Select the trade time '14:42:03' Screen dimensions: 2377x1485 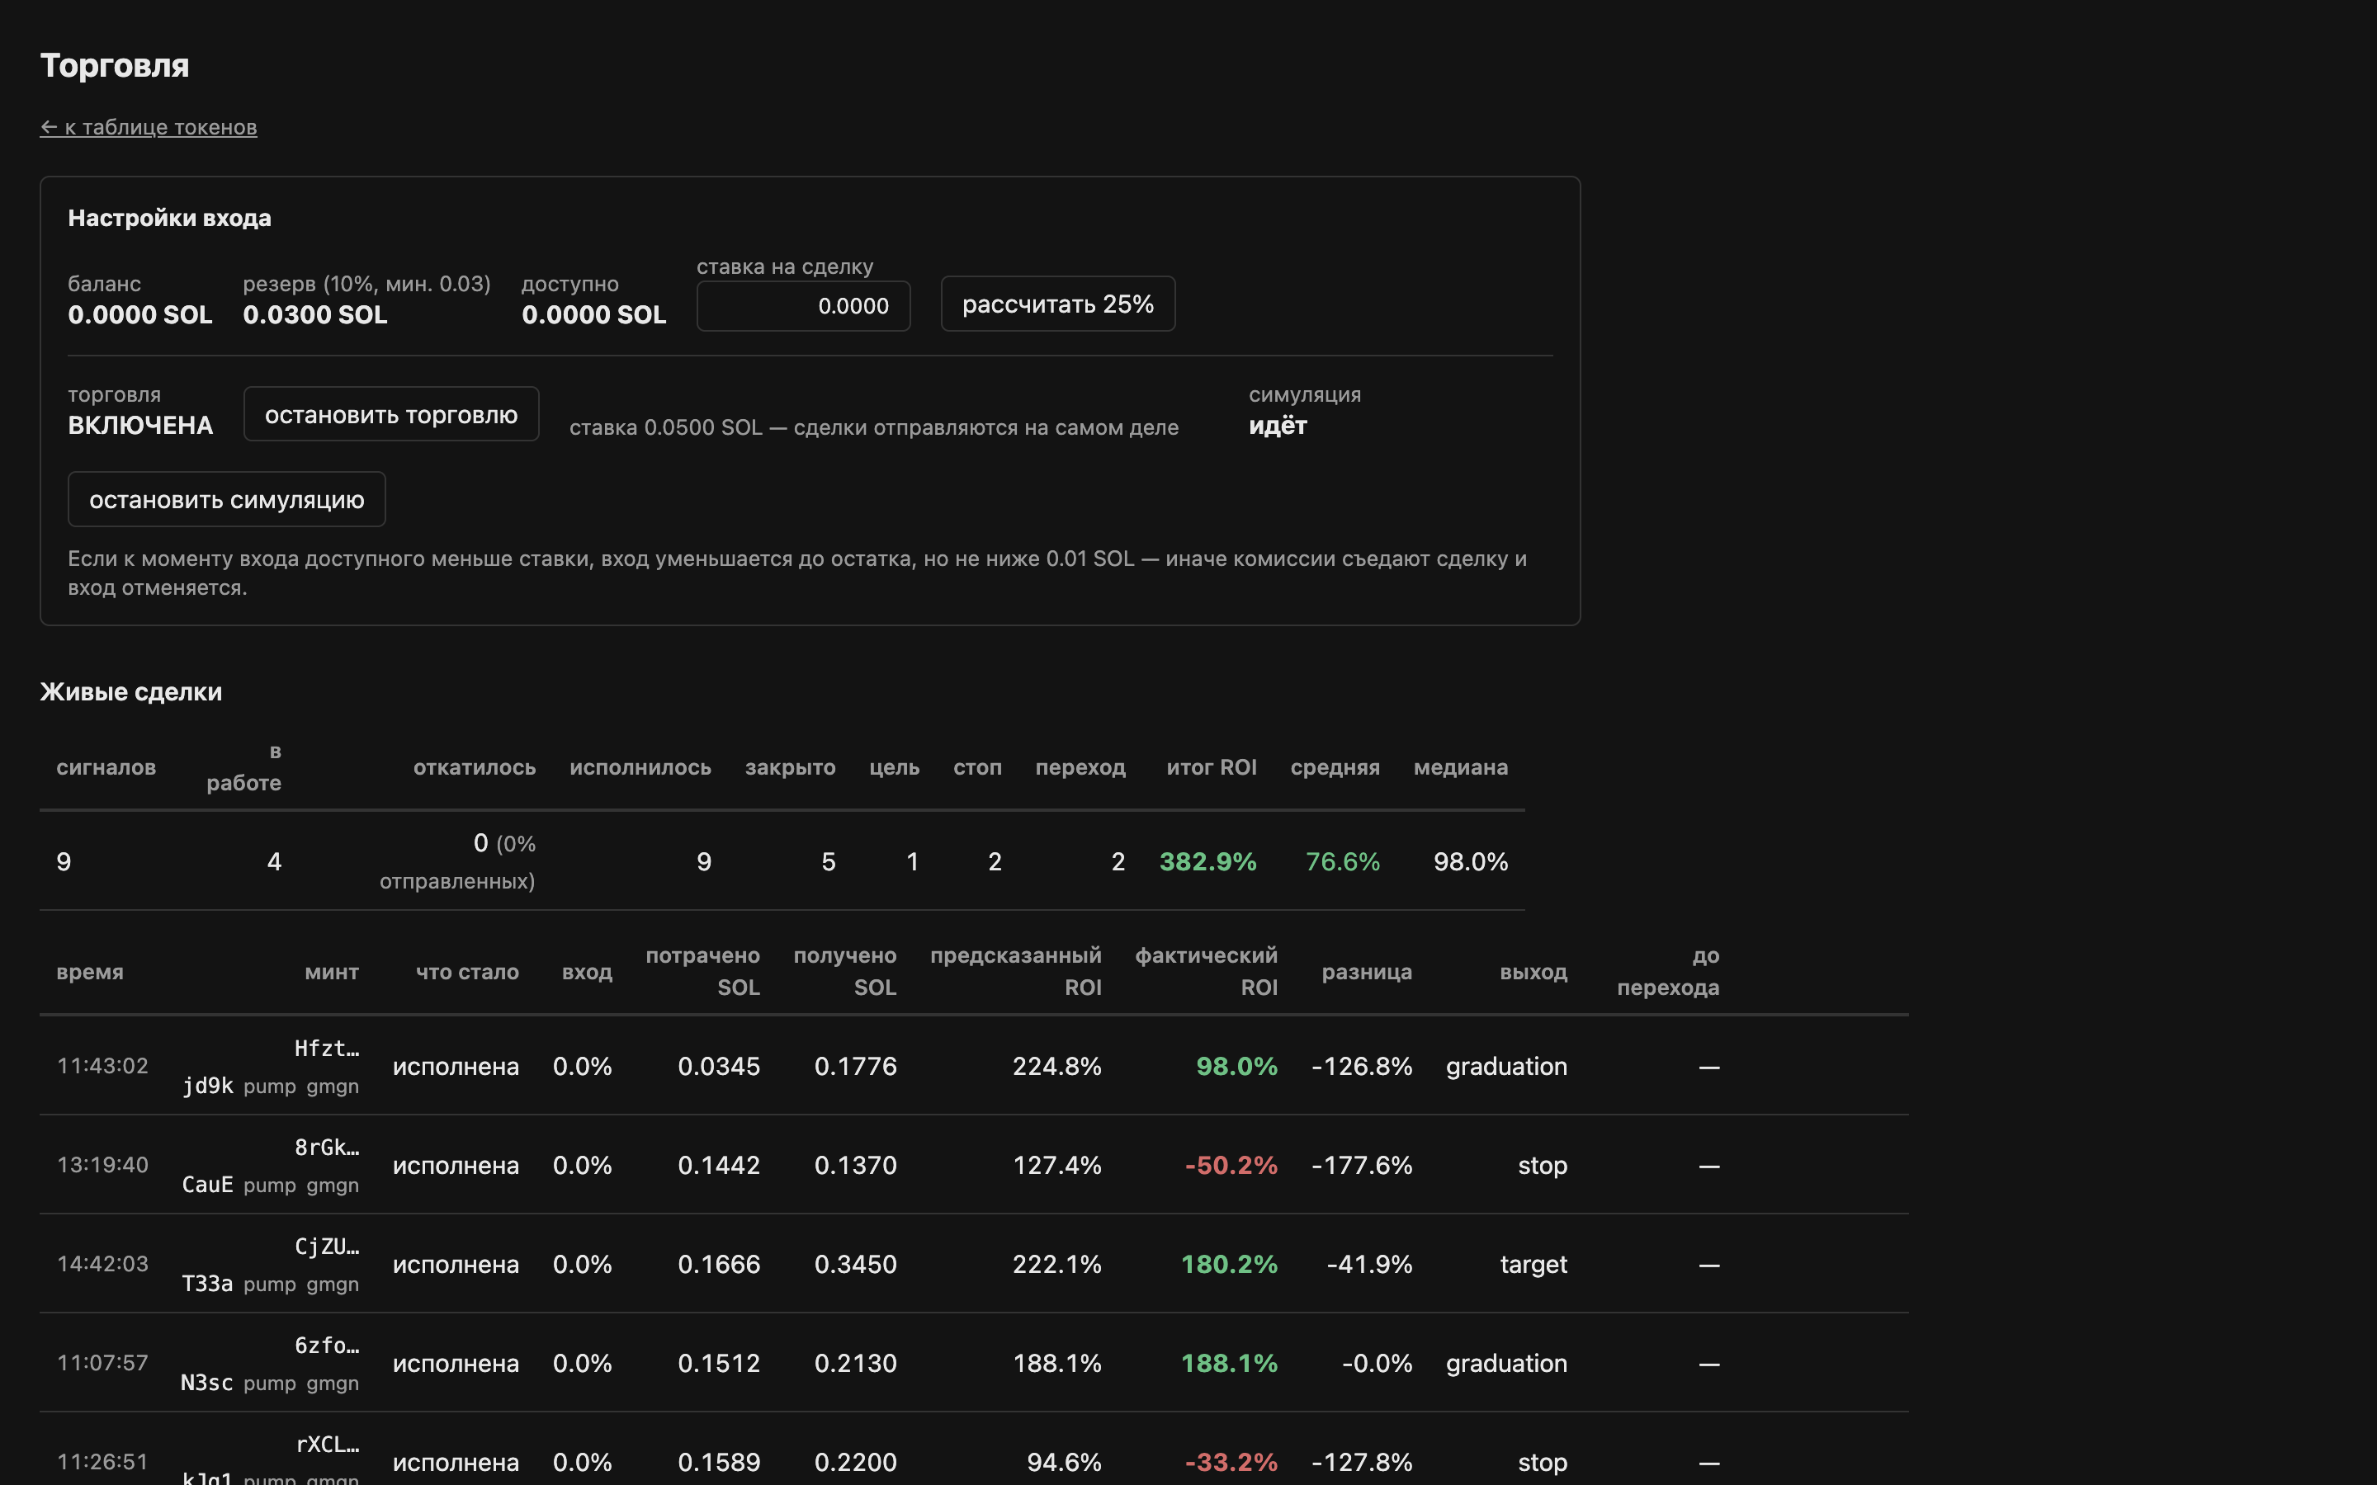click(x=102, y=1264)
